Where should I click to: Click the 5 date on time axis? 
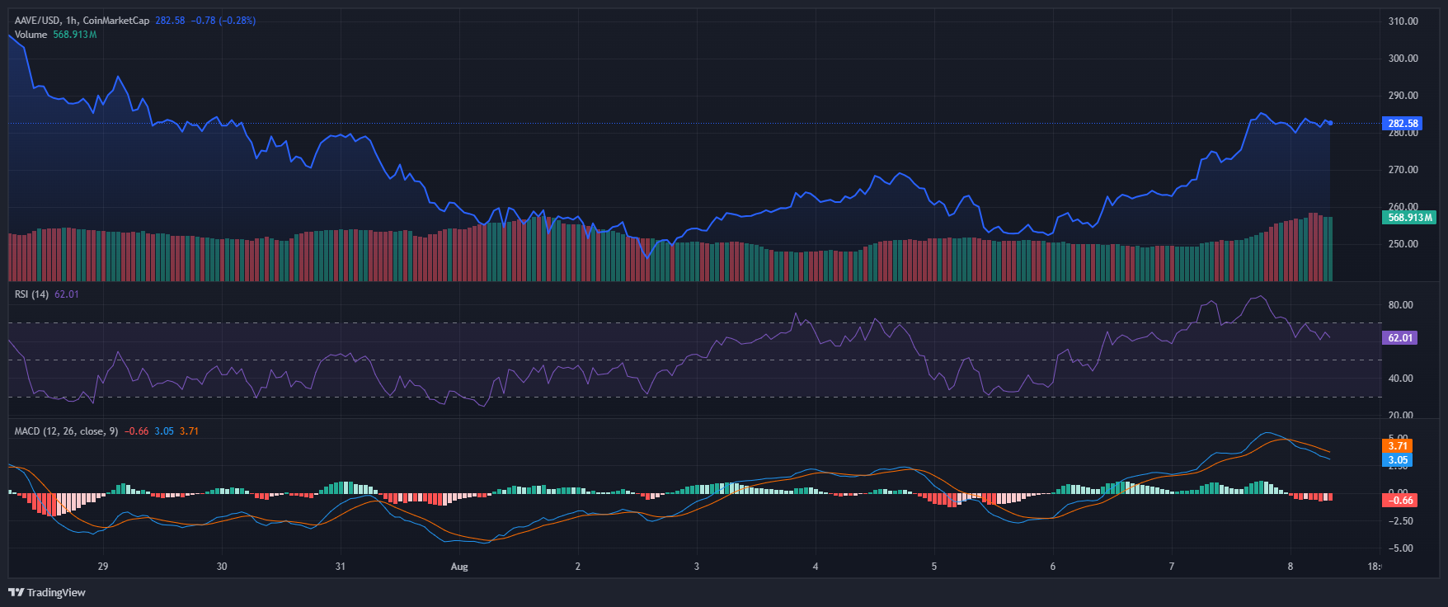tap(934, 567)
